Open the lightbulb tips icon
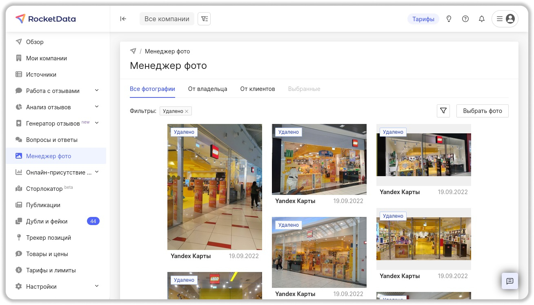 pos(449,19)
